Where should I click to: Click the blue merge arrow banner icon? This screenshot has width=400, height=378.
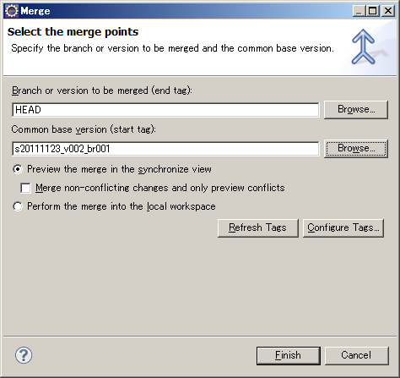pos(364,47)
